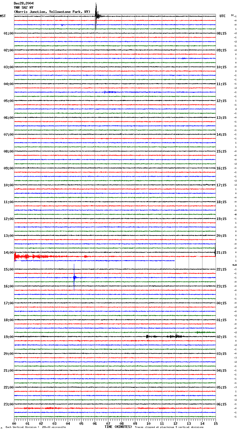Viewport: 238px width, 431px height.
Task: Click the 19:15 UTC time label
Action: (221, 219)
